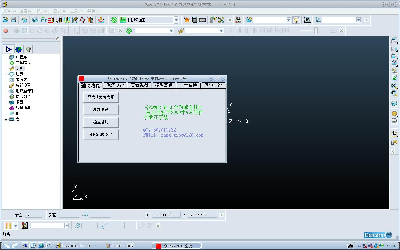Open the folder combo dropdown arrow
The image size is (400, 250).
(289, 20)
